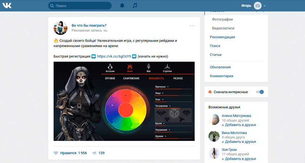Open the music player note icon
The image size is (305, 163).
click(135, 5)
